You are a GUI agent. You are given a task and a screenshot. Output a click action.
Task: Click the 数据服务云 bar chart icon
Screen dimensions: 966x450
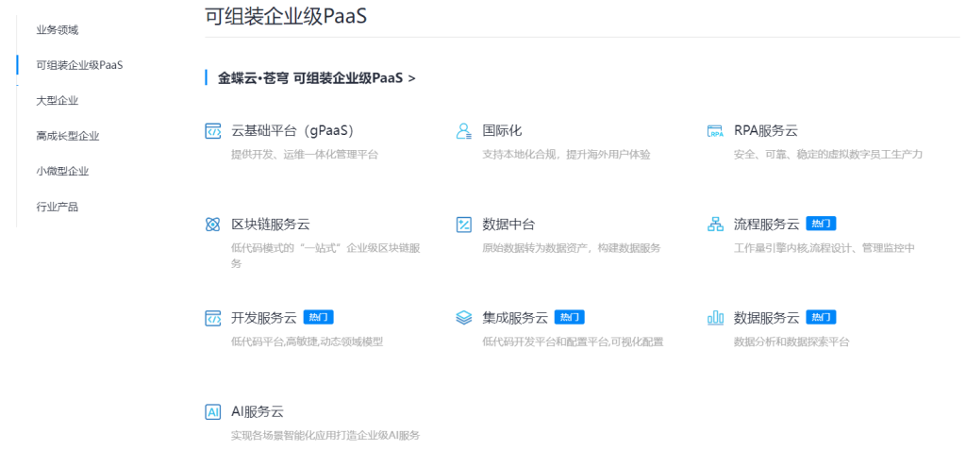tap(715, 318)
